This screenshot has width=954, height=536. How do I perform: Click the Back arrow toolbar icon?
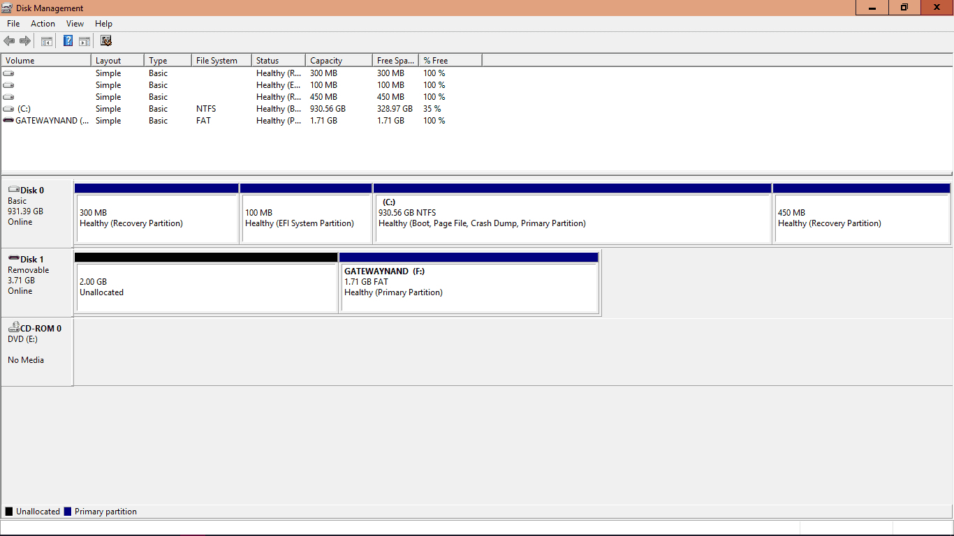(9, 41)
